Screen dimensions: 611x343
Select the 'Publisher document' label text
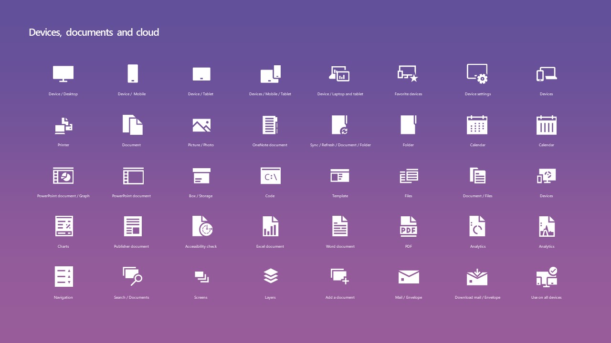tap(132, 246)
